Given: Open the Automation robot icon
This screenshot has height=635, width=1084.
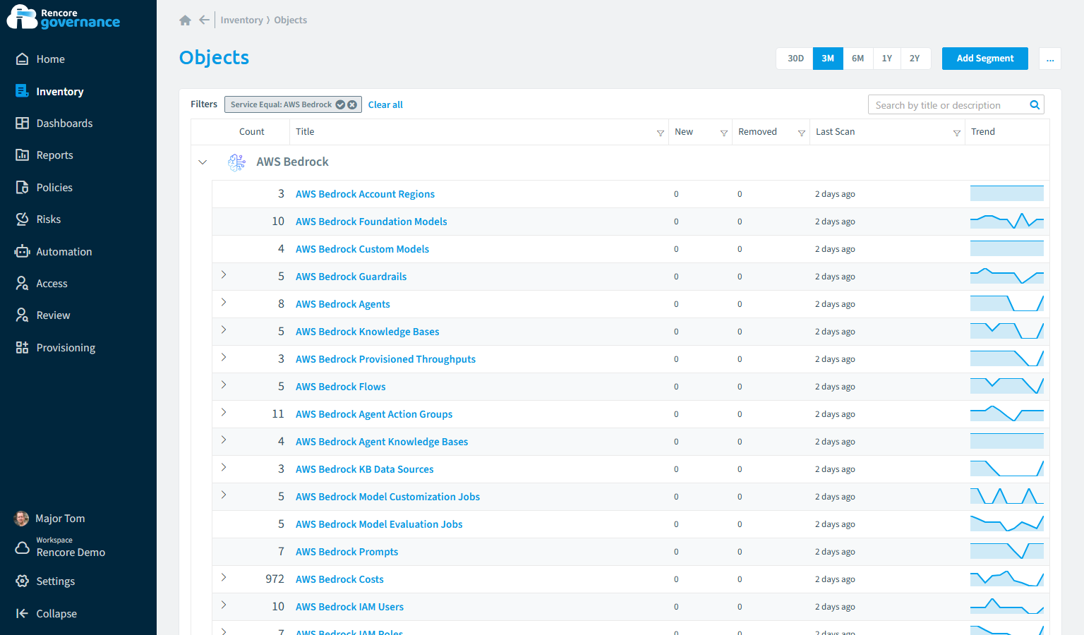Looking at the screenshot, I should click(x=23, y=251).
